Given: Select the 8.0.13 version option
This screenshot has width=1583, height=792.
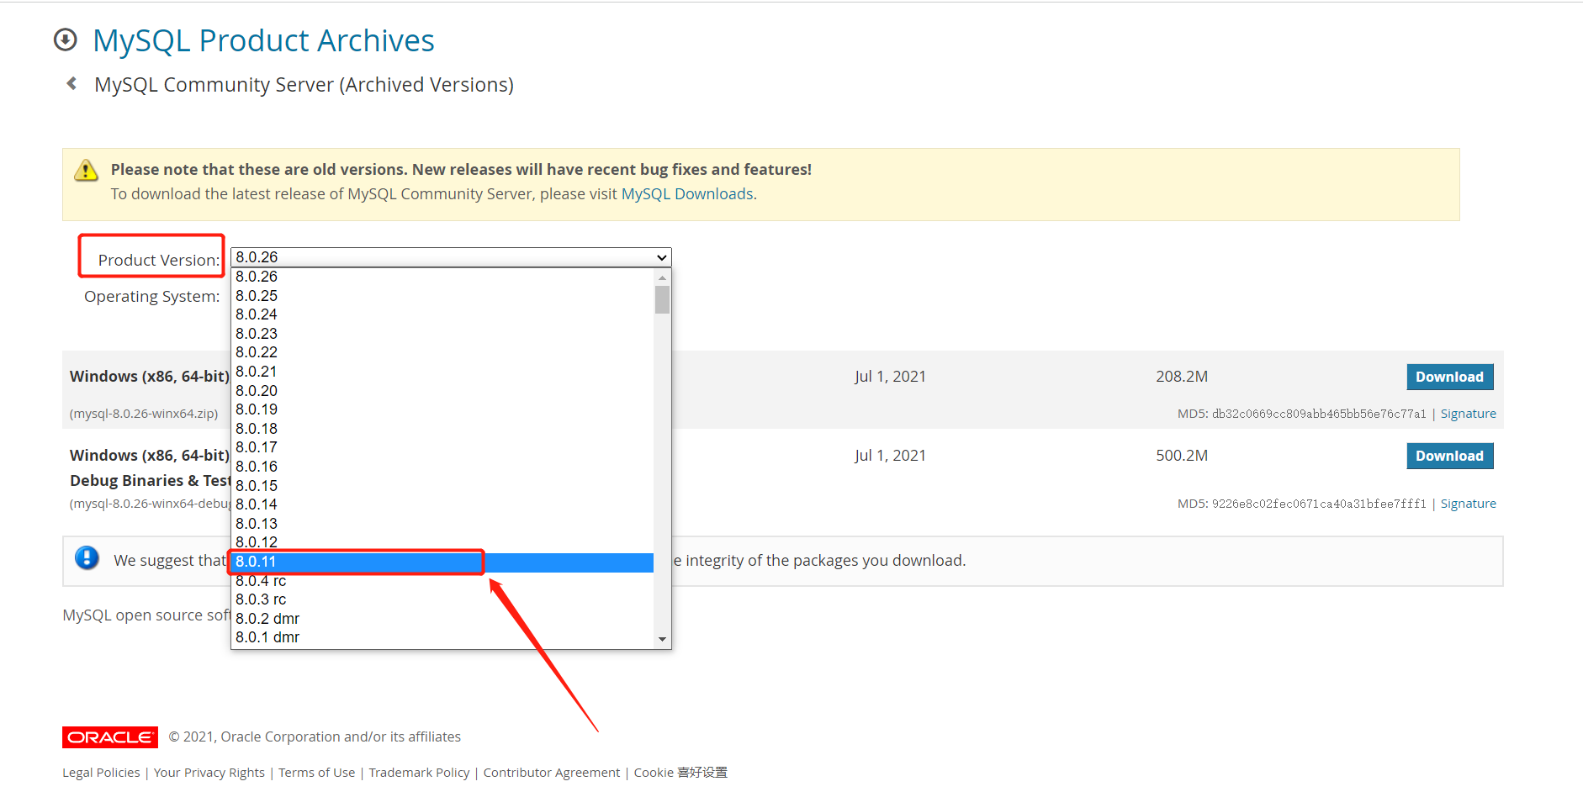Looking at the screenshot, I should coord(442,524).
